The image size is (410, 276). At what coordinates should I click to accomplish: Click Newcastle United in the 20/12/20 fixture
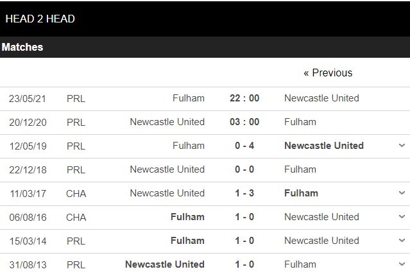click(167, 122)
